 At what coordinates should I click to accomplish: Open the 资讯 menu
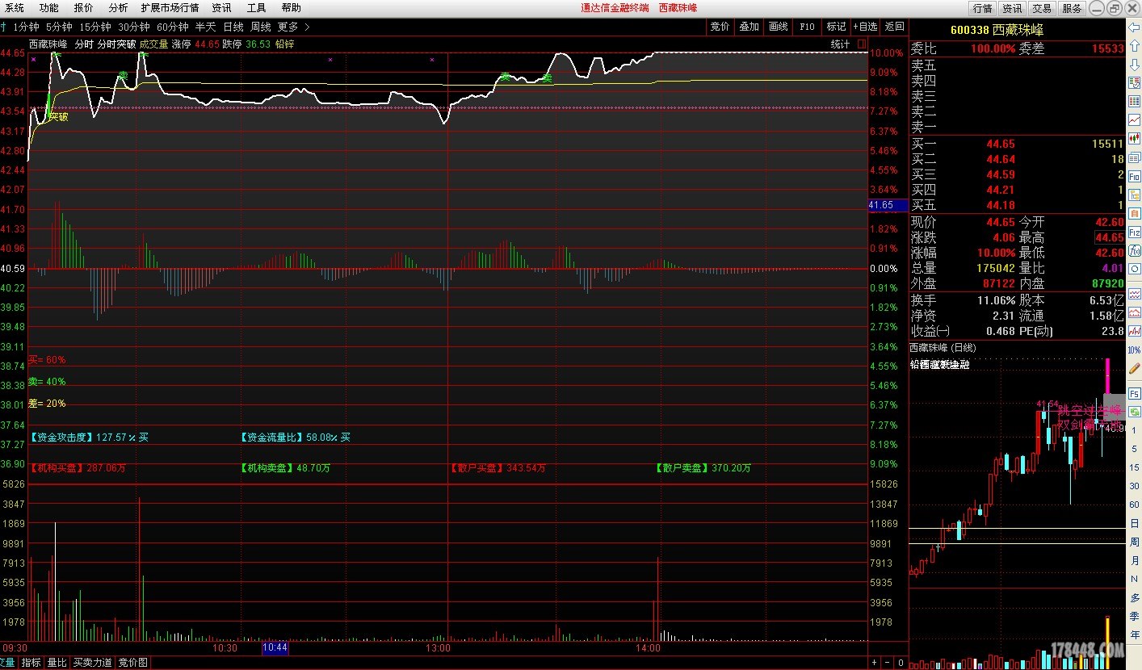[221, 7]
